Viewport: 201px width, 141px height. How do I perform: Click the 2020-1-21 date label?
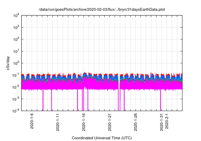coord(110,122)
